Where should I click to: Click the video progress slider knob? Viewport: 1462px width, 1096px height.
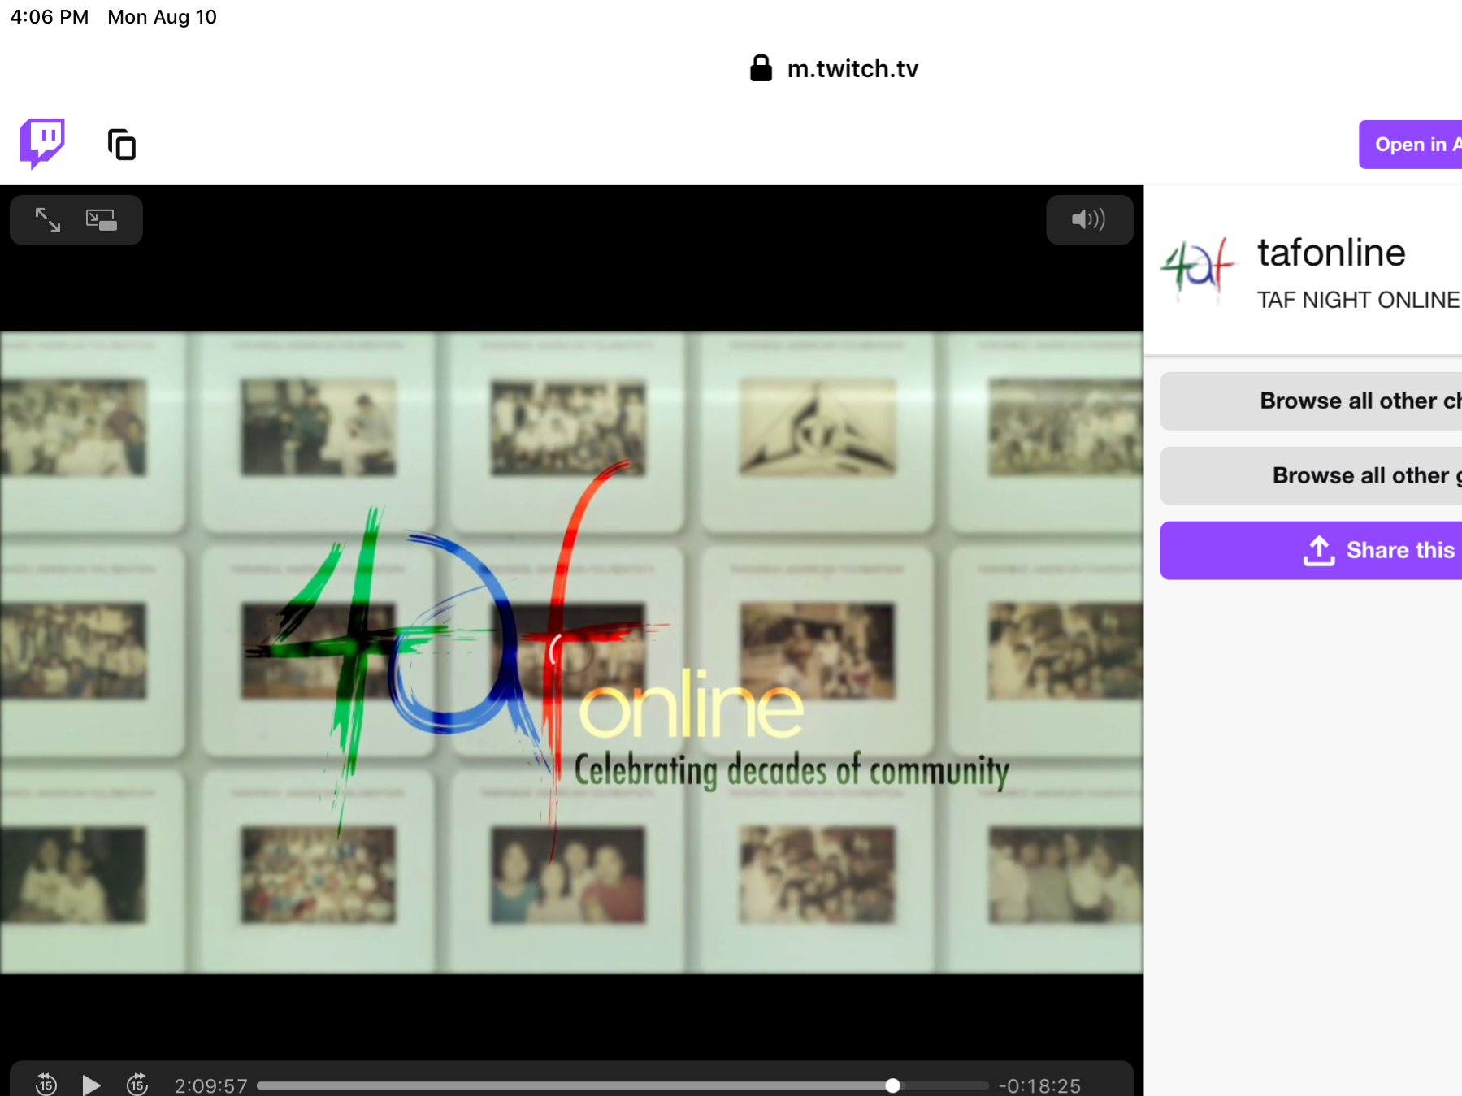[892, 1085]
